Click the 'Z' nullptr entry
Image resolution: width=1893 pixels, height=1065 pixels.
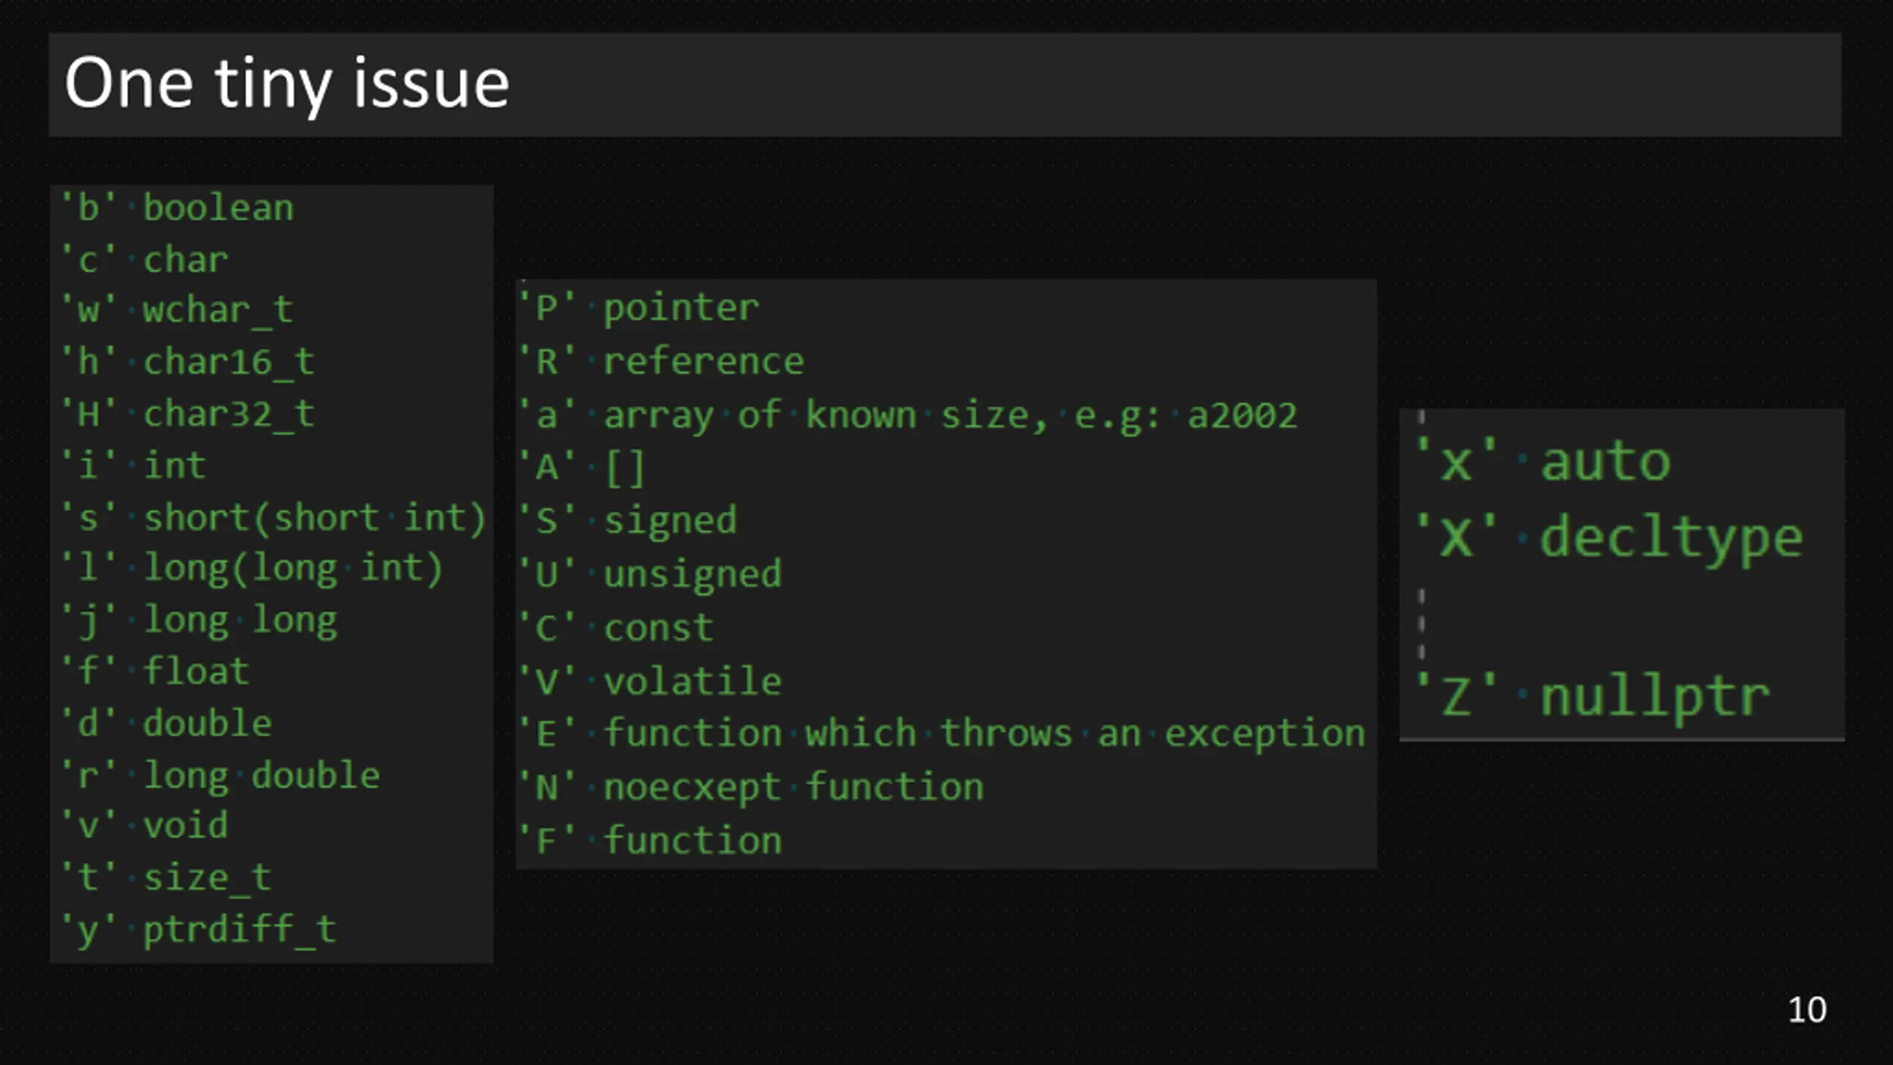[x=1593, y=697]
